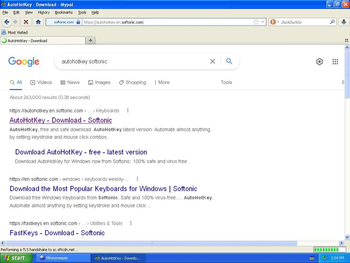Open Most Popular Keyboards for Windows link

(103, 189)
